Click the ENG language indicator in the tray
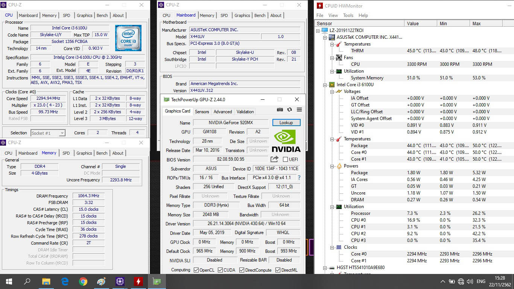Viewport: 514px width, 289px height. point(481,281)
